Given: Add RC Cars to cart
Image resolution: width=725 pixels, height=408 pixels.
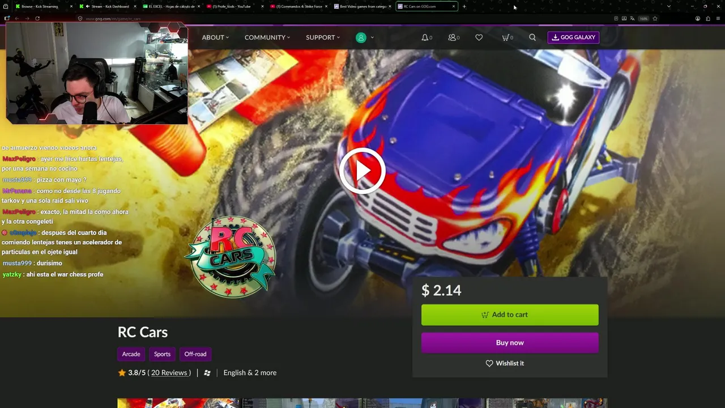Looking at the screenshot, I should tap(510, 315).
